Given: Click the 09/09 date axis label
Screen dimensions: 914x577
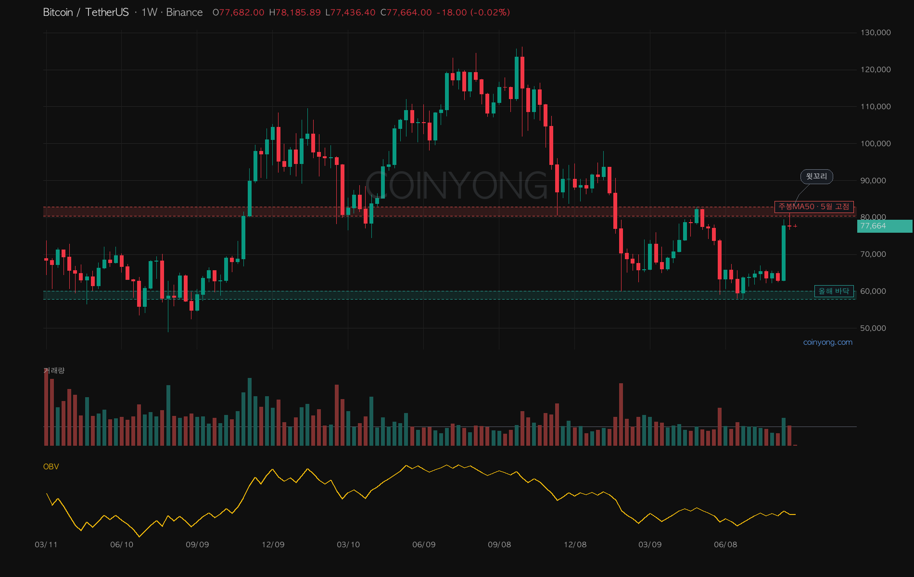Looking at the screenshot, I should tap(197, 545).
